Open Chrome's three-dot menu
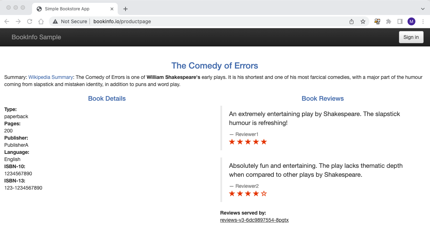This screenshot has width=430, height=226. [423, 21]
